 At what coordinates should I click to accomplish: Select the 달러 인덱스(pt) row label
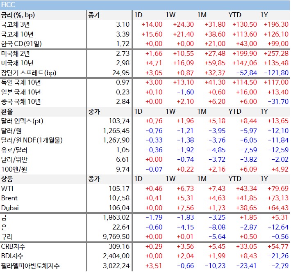pos(22,121)
